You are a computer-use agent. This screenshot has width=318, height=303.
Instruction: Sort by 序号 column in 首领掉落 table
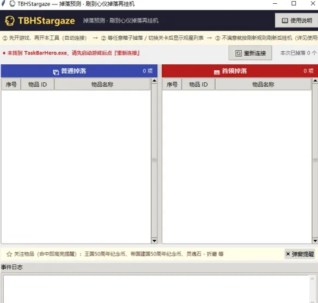(172, 84)
